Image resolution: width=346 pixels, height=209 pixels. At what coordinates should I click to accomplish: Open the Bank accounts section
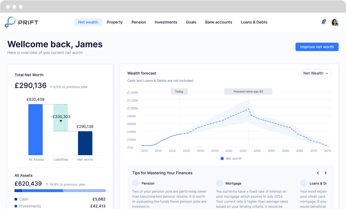coord(218,22)
